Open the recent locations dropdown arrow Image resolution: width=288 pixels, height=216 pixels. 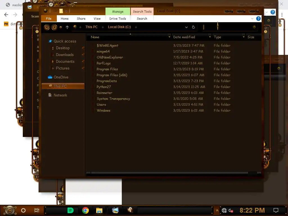pos(61,27)
